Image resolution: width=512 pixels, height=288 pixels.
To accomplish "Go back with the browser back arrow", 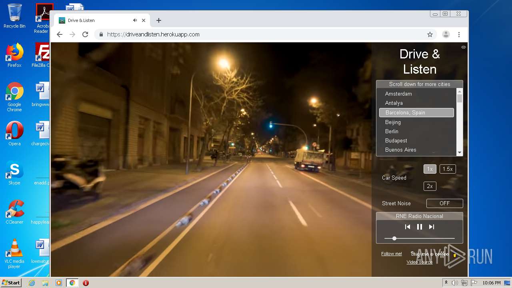I will (60, 34).
